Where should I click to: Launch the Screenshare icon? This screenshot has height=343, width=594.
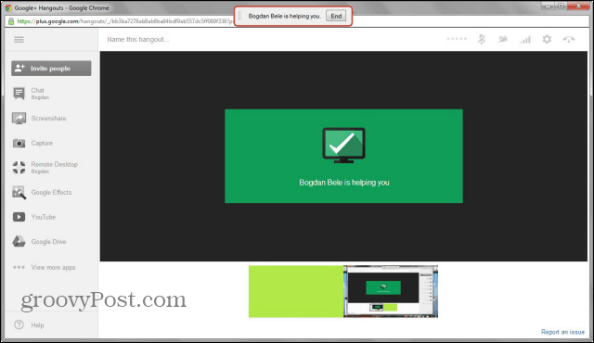tap(19, 119)
